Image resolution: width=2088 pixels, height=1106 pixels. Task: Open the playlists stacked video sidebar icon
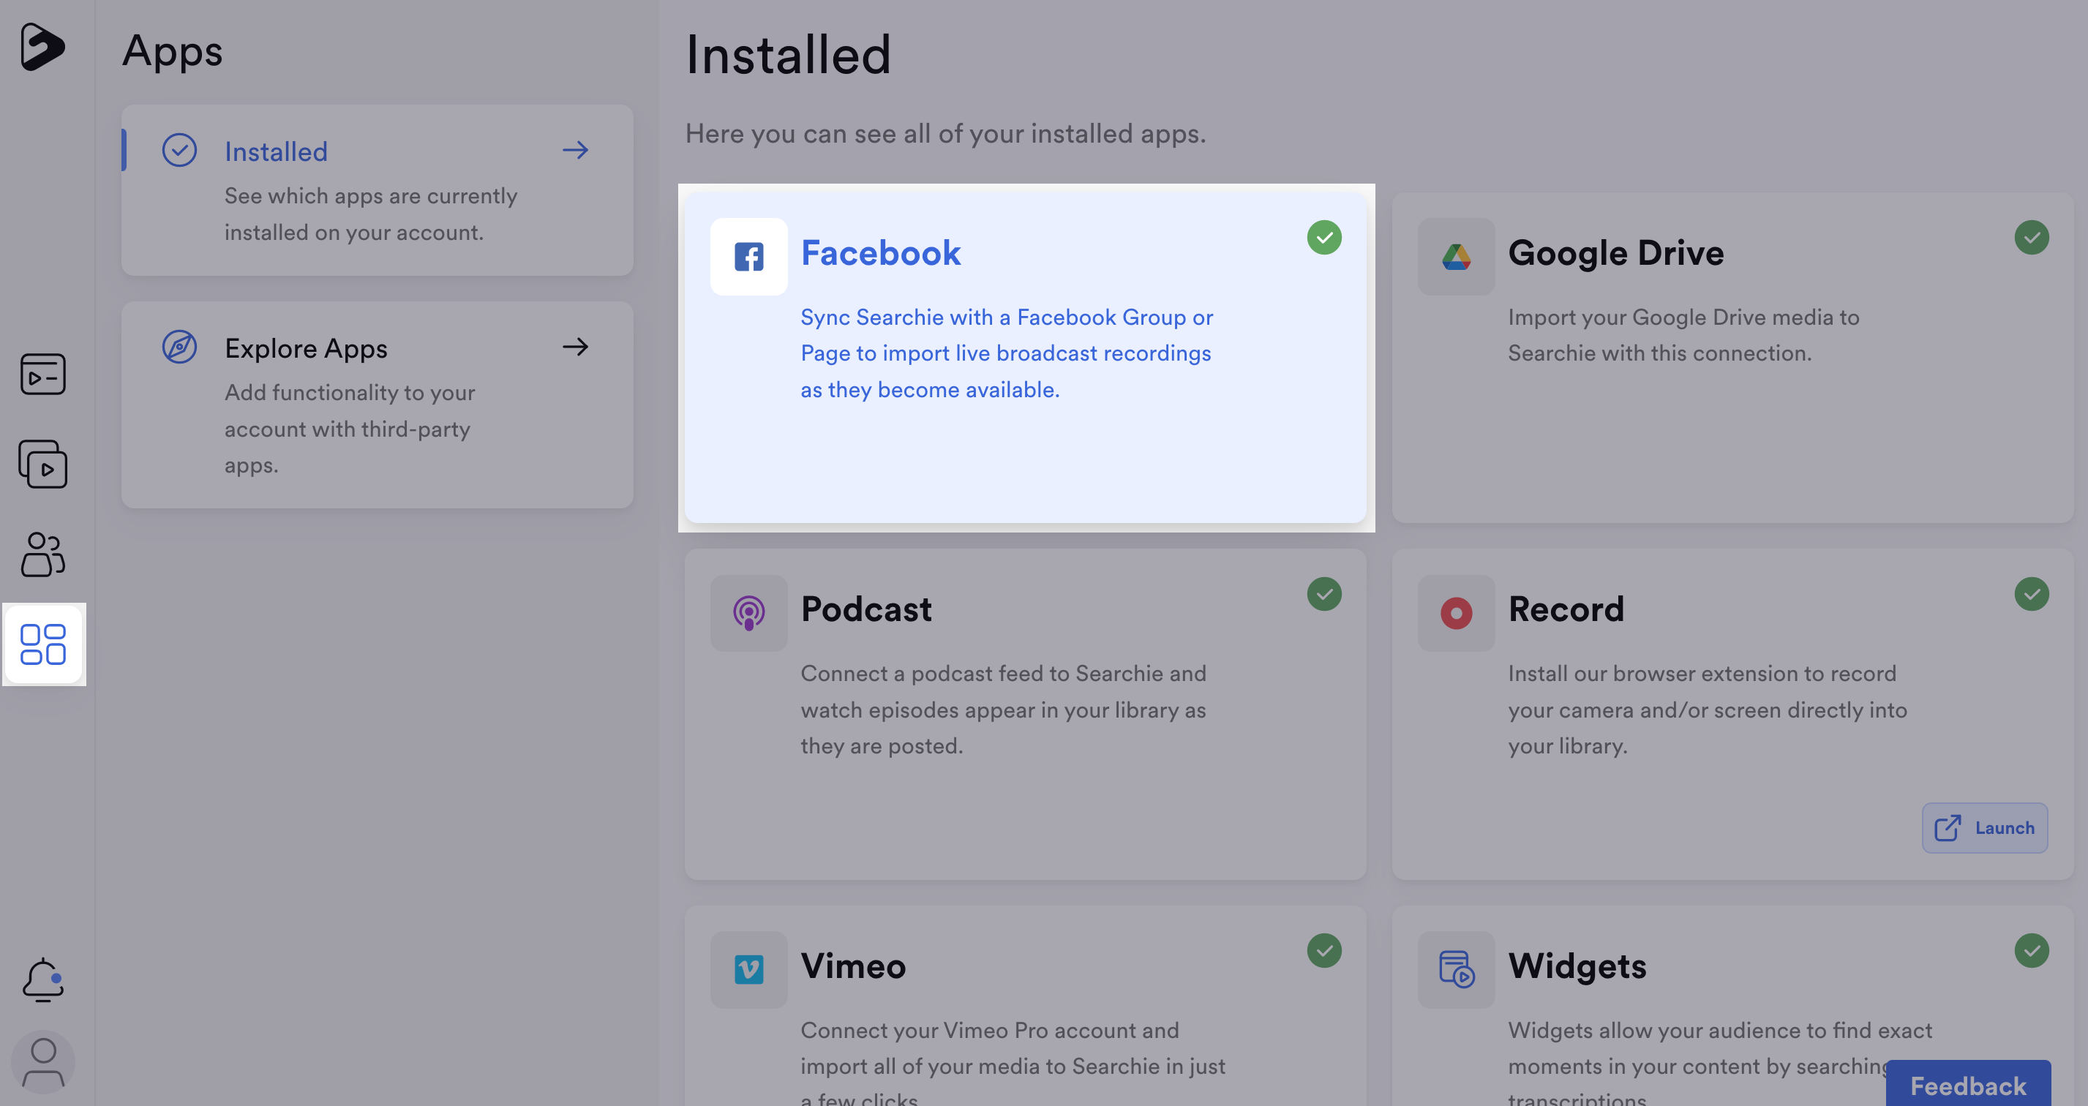click(43, 464)
